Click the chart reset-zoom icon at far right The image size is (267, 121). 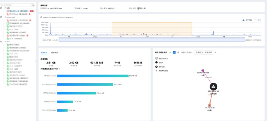259,20
